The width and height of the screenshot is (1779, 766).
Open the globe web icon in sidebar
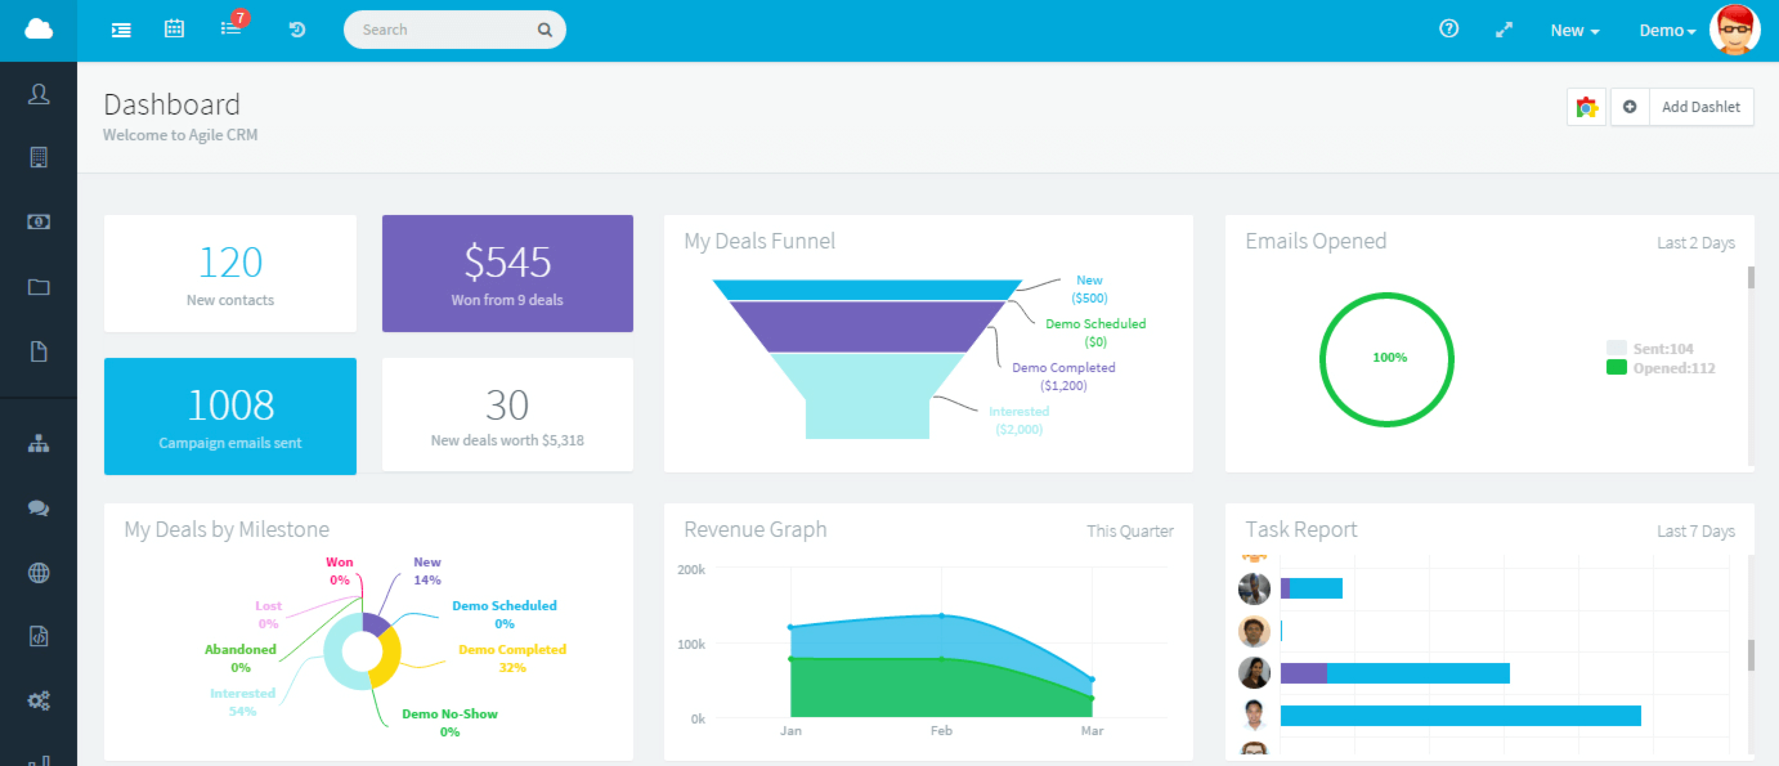coord(39,573)
